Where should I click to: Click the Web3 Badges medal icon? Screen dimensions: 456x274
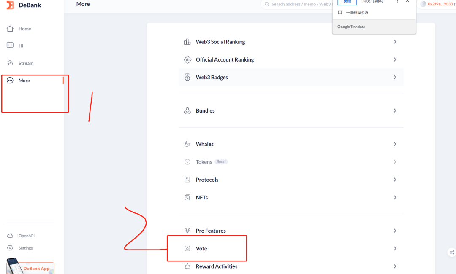187,78
